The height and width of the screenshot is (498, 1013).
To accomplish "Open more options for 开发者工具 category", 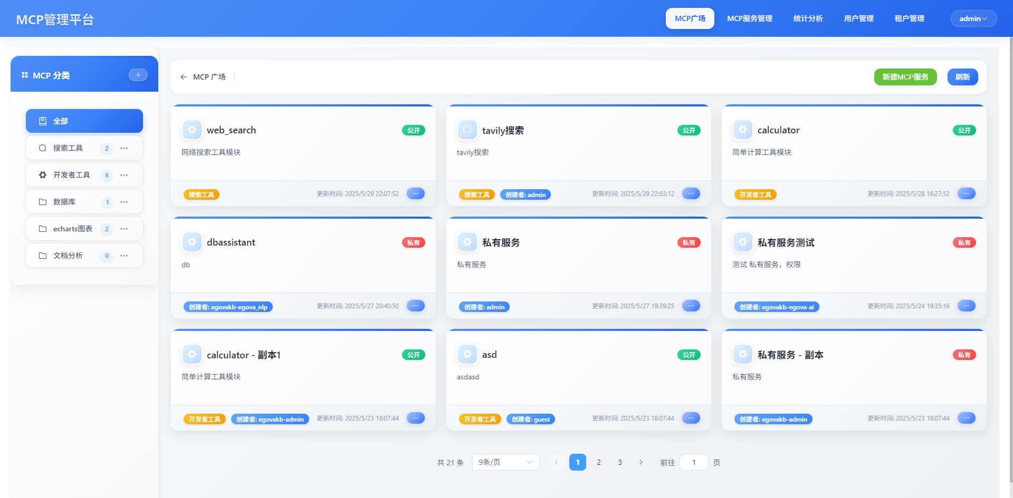I will point(124,175).
